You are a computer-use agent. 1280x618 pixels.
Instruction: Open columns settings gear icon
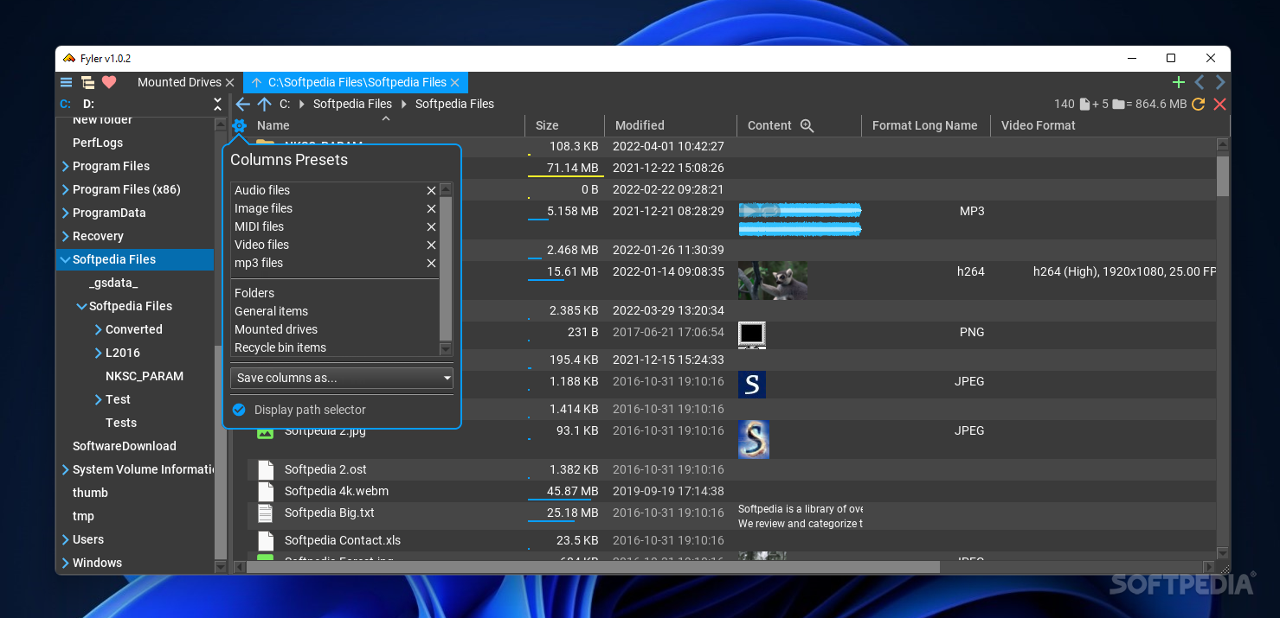[x=240, y=126]
